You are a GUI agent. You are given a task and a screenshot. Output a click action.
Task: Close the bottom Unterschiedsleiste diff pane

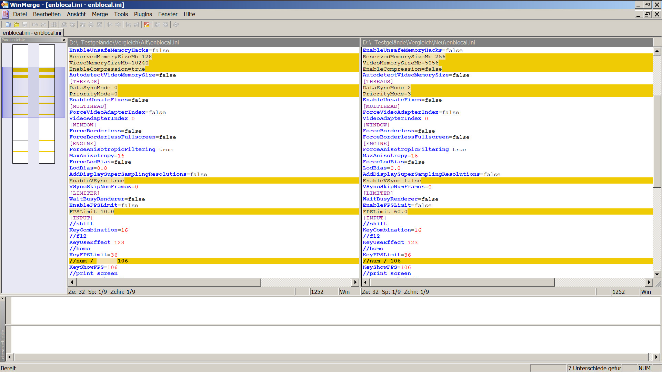(x=2, y=299)
